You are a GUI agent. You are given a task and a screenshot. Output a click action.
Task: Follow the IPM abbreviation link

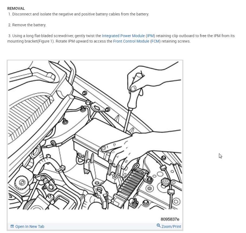pyautogui.click(x=150, y=36)
